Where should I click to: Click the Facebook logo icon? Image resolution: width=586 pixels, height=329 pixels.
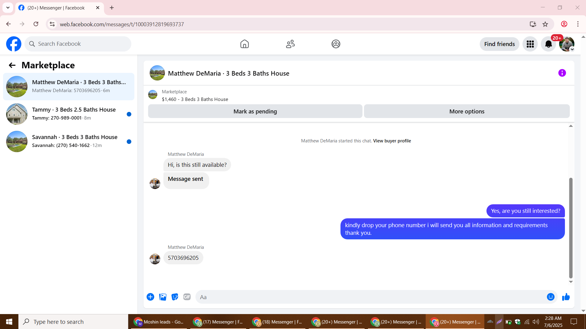click(x=14, y=44)
